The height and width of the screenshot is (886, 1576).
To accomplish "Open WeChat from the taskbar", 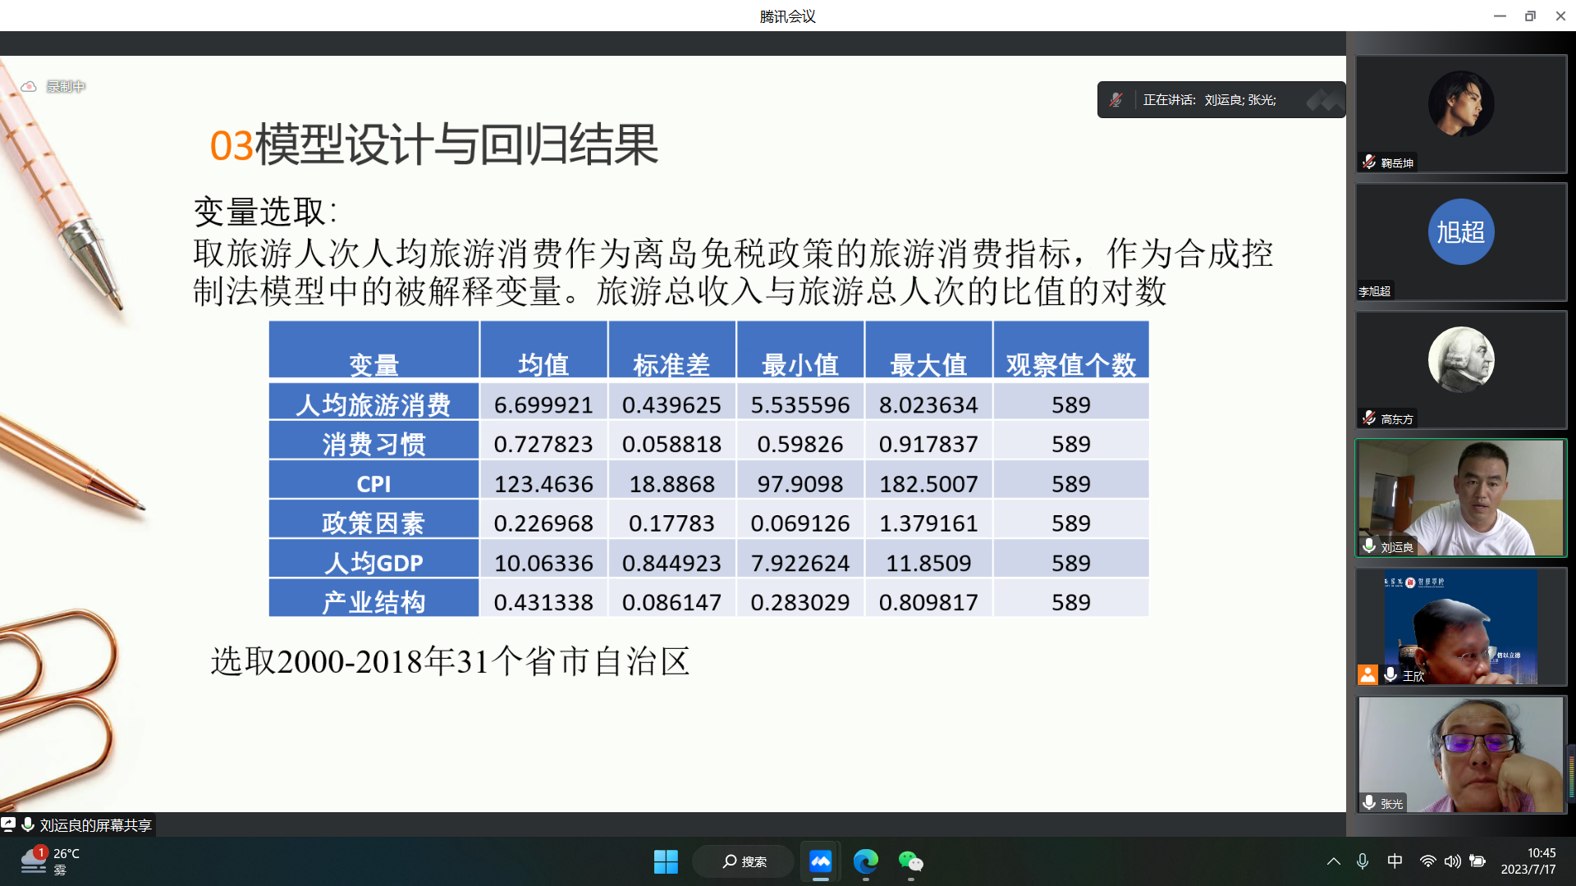I will point(910,861).
